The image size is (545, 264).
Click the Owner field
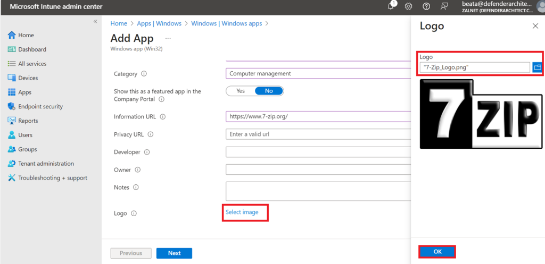click(318, 169)
